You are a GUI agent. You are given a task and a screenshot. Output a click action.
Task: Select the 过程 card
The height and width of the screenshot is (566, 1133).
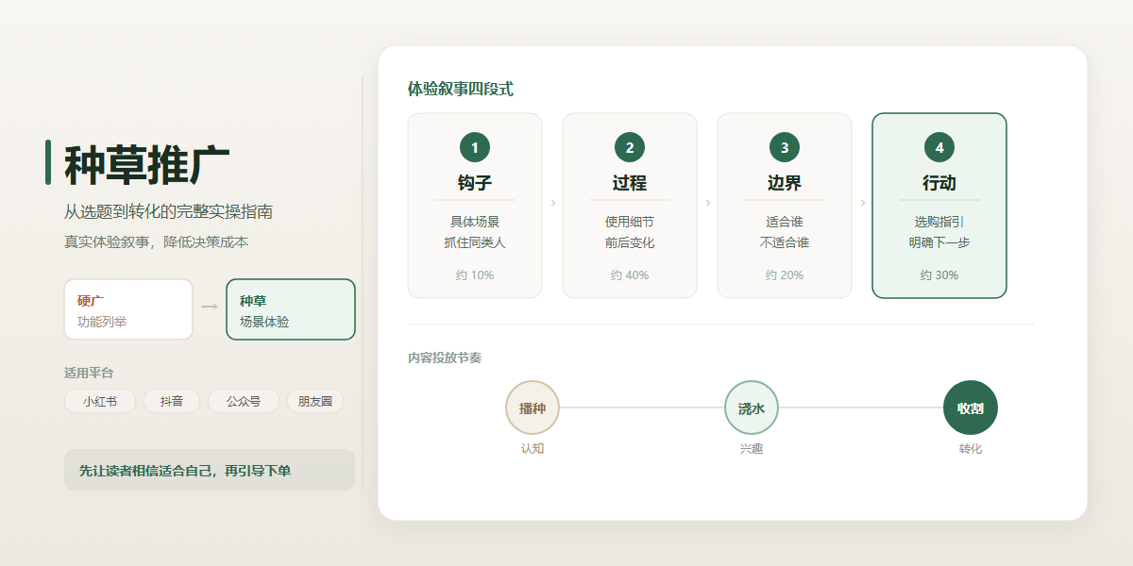[630, 206]
